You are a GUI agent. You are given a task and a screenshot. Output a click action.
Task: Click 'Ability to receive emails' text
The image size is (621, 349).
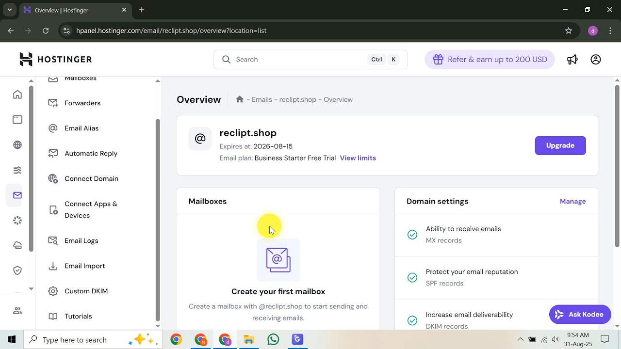click(x=463, y=229)
